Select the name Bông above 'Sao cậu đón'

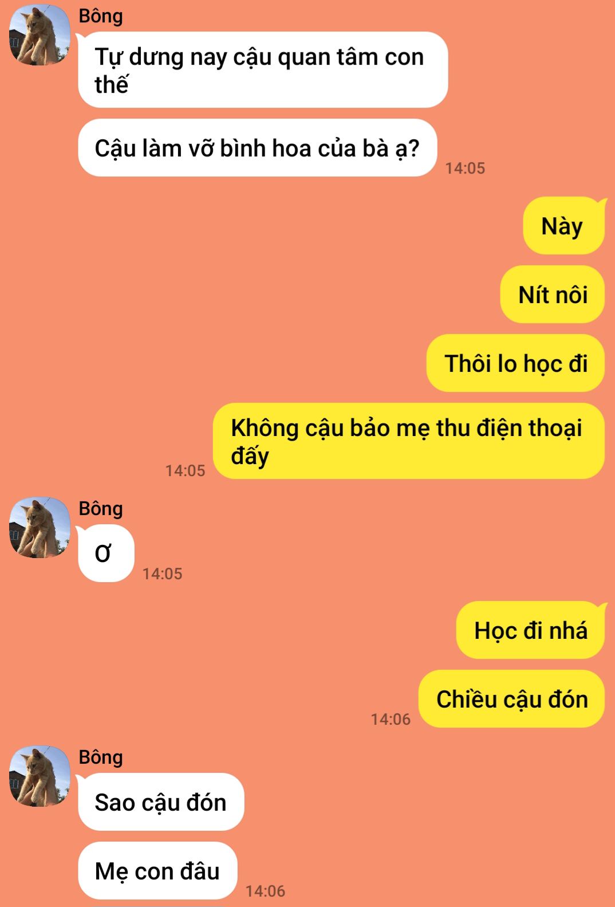pos(101,757)
